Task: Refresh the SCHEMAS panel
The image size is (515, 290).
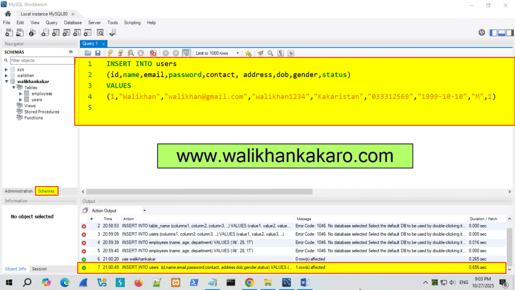Action: click(70, 52)
